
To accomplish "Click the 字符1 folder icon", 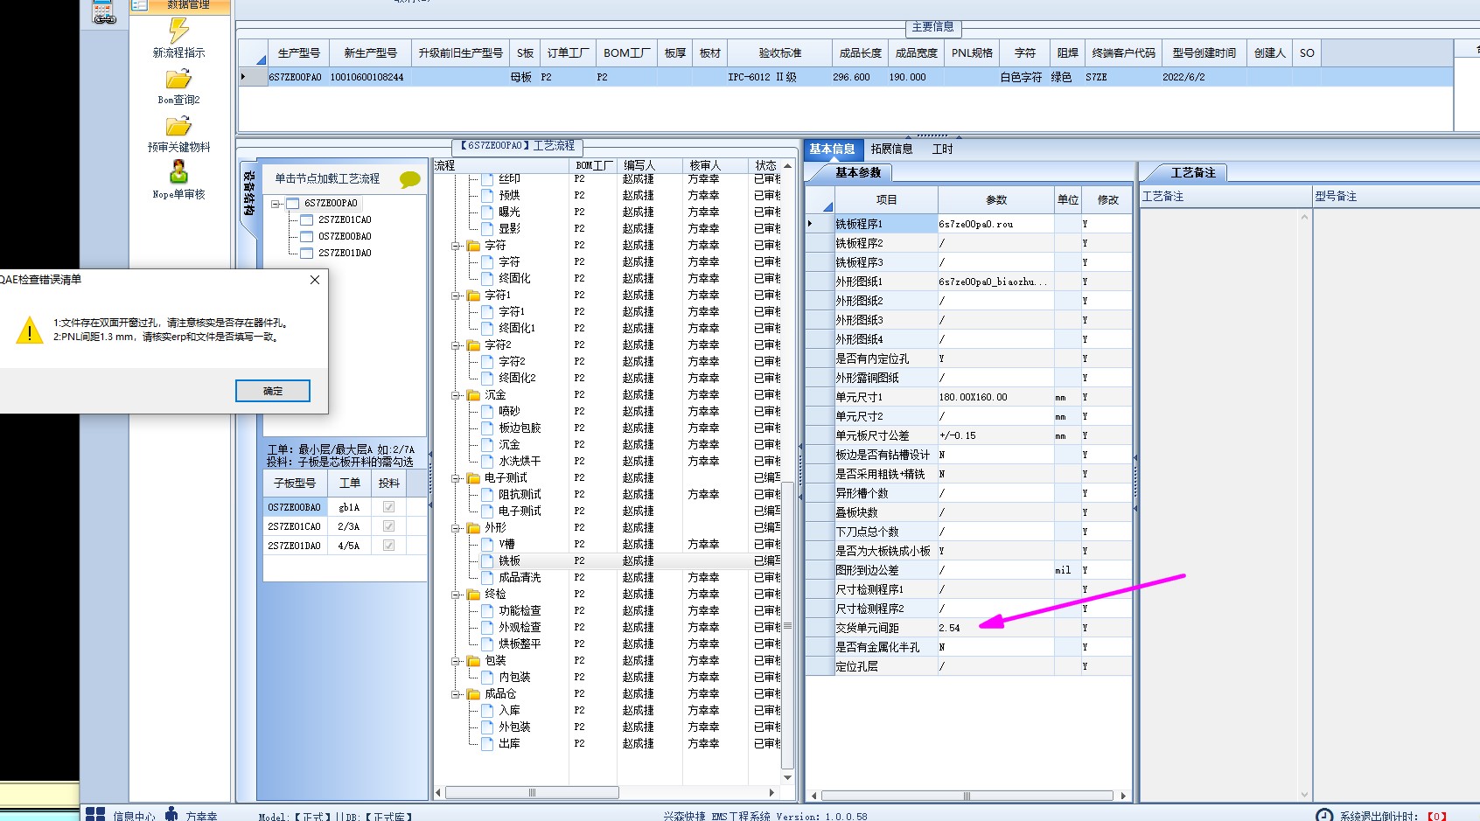I will tap(473, 296).
